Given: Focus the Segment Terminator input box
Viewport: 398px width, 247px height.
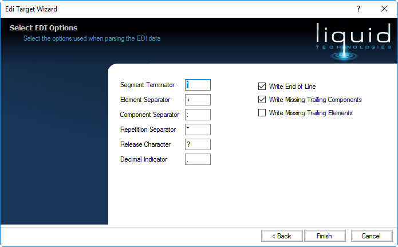Looking at the screenshot, I should click(198, 85).
